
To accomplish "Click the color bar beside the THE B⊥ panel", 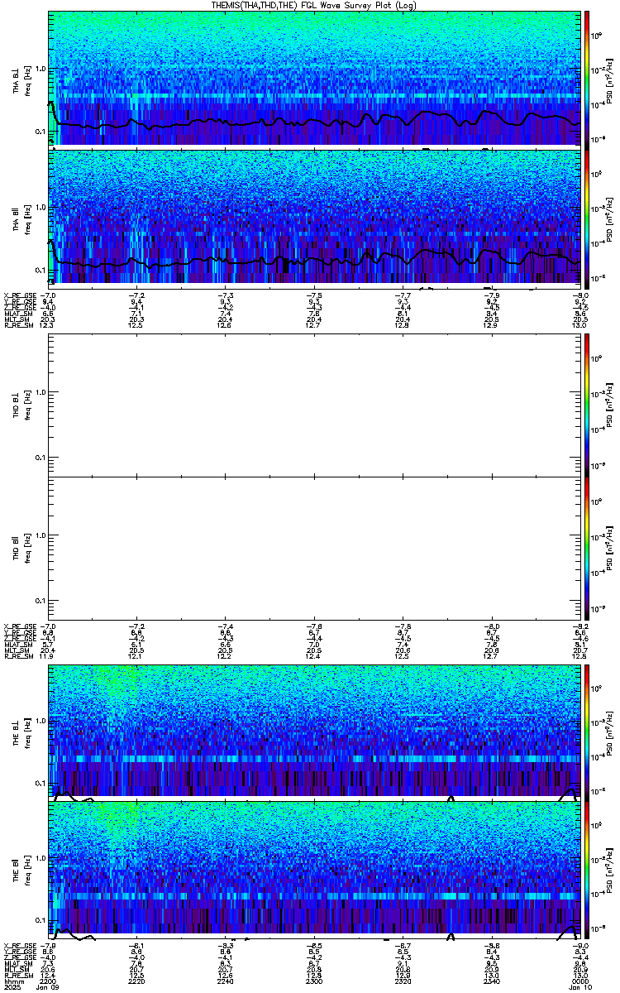I will click(588, 732).
